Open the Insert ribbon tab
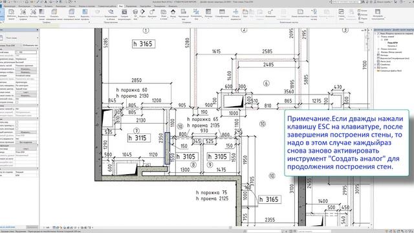 tap(49, 6)
